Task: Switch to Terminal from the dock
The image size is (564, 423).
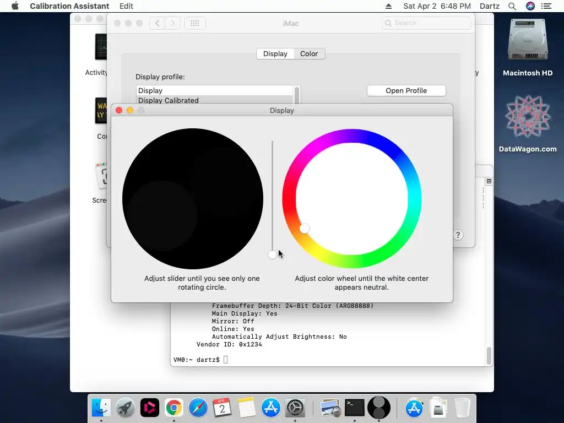Action: point(354,408)
